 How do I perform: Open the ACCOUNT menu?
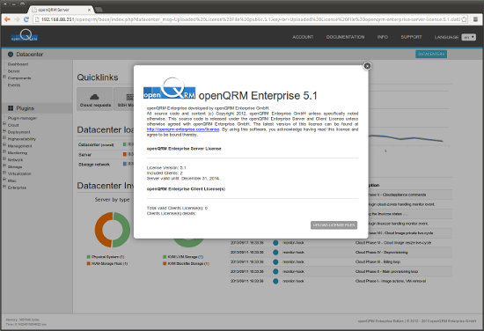303,37
